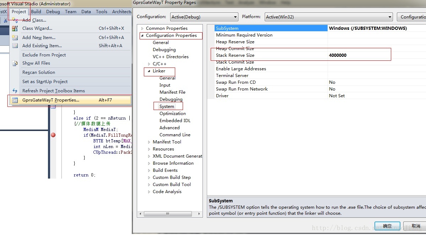The height and width of the screenshot is (235, 426).
Task: Select Linker System page
Action: click(x=167, y=106)
